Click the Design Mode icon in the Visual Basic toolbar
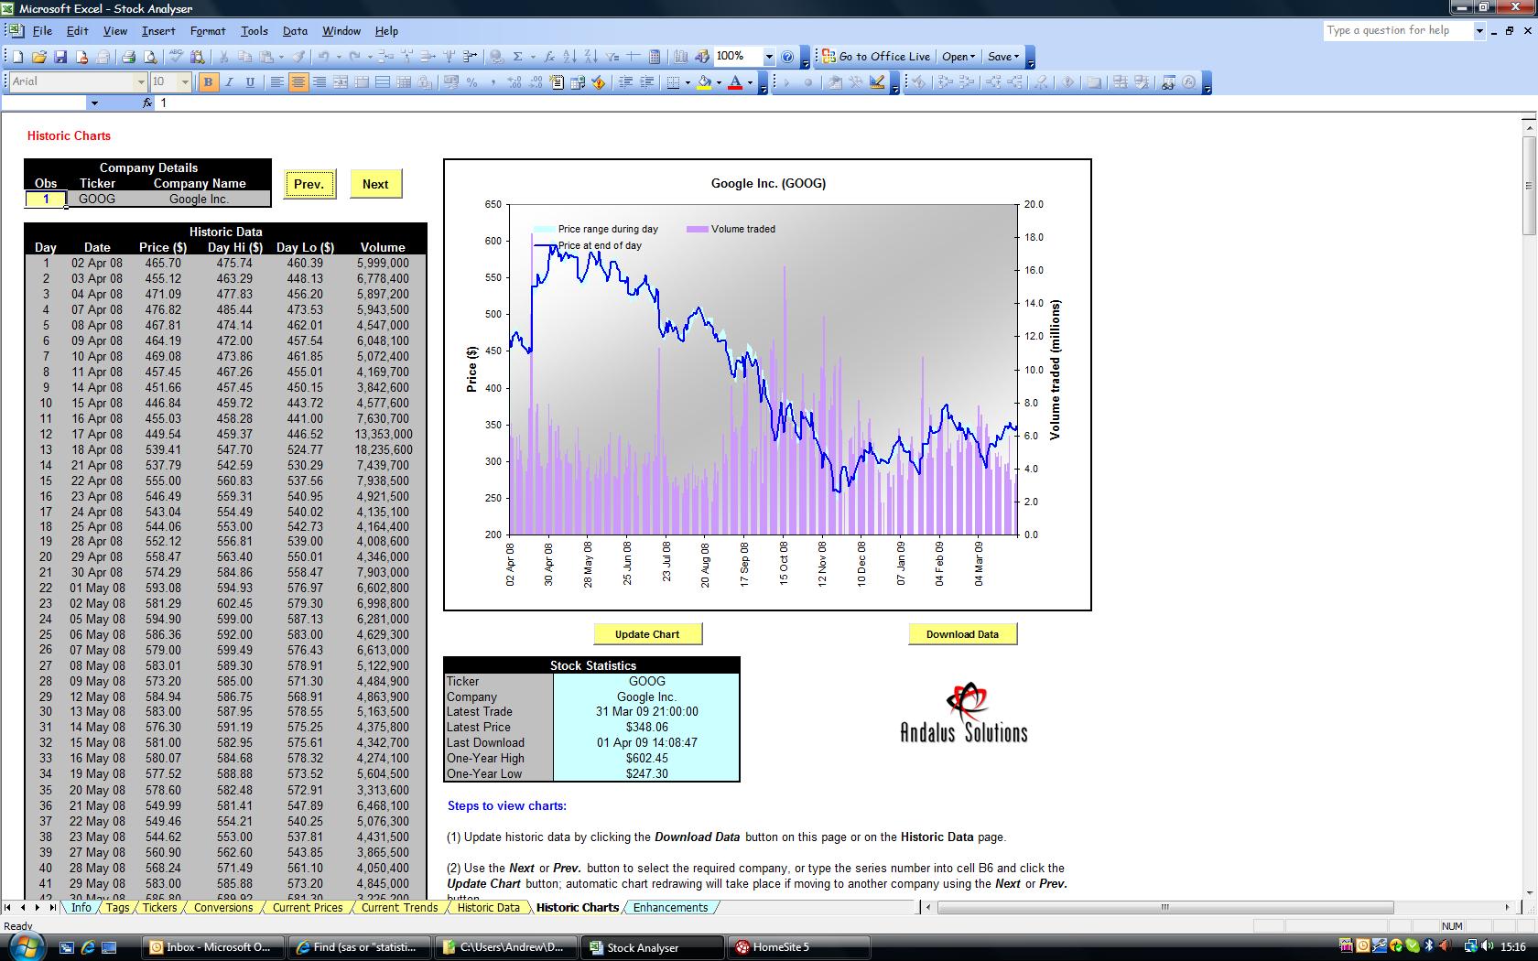1538x961 pixels. [877, 82]
